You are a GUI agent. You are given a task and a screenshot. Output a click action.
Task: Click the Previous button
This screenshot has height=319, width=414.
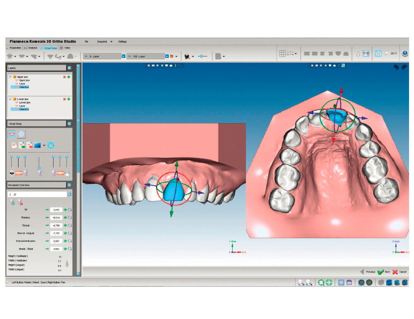tap(368, 272)
